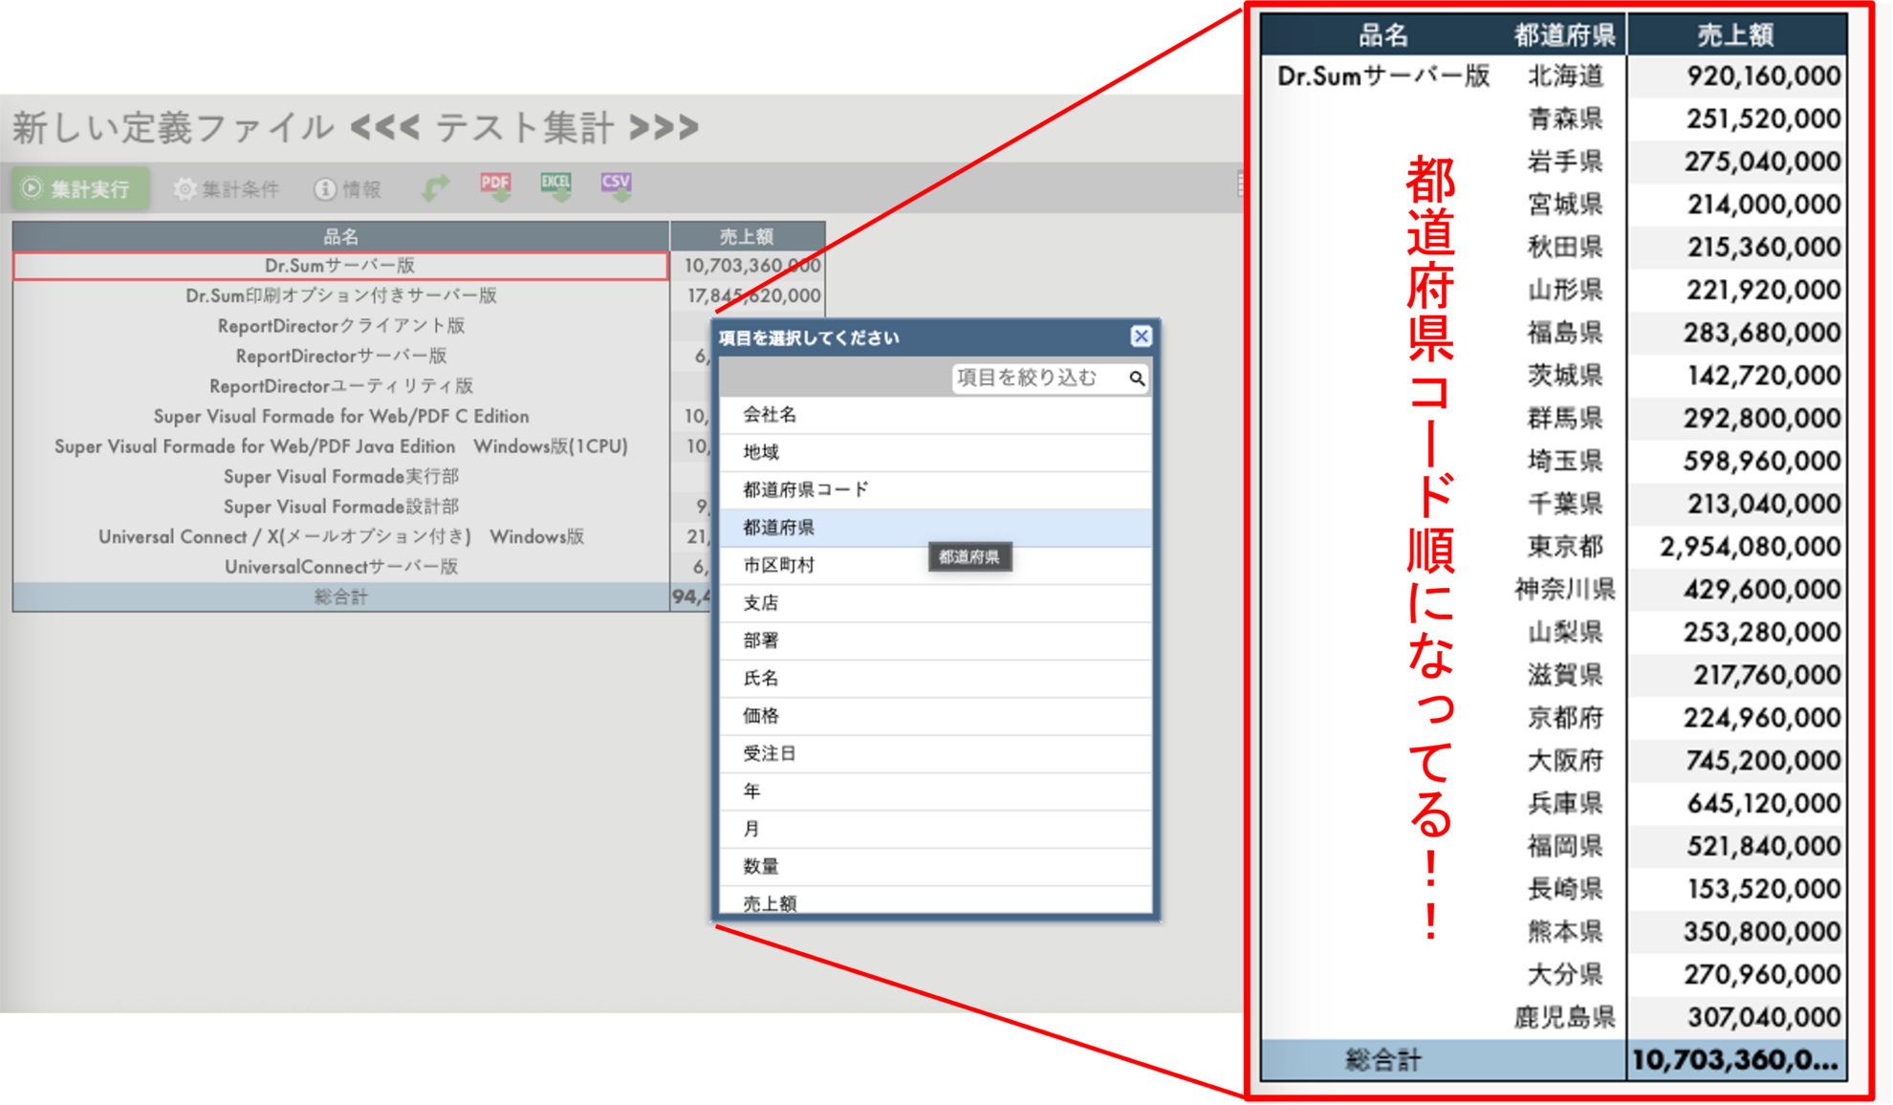1893x1105 pixels.
Task: View 情報 via the info icon
Action: [348, 187]
